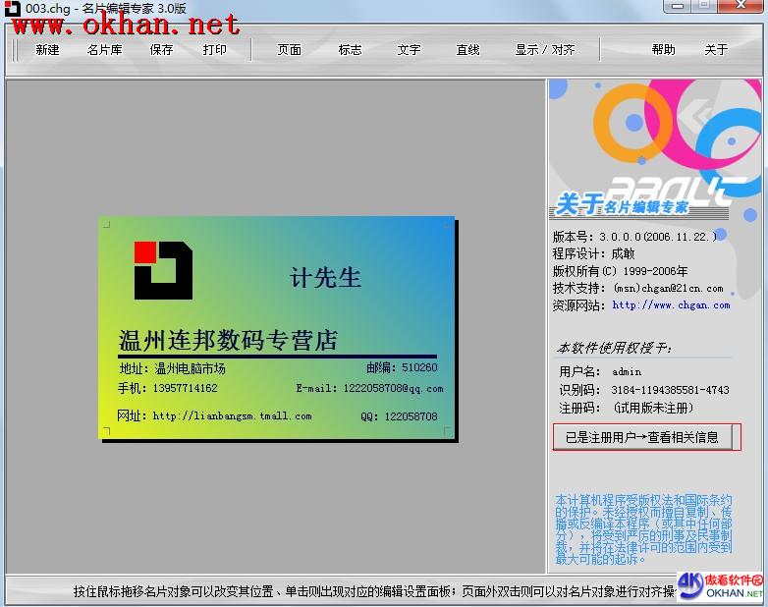Click the (试用版未注册) registration status text

coord(653,408)
